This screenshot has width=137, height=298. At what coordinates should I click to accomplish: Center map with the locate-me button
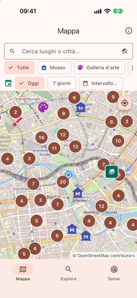click(x=125, y=103)
